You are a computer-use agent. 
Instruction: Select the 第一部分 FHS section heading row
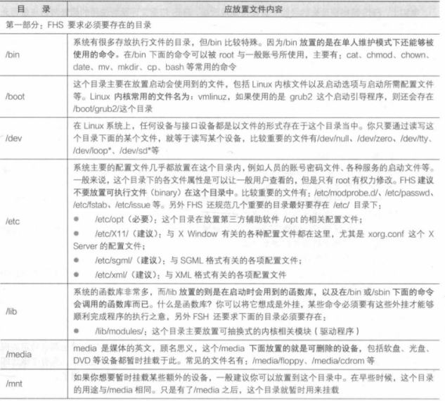tap(220, 25)
